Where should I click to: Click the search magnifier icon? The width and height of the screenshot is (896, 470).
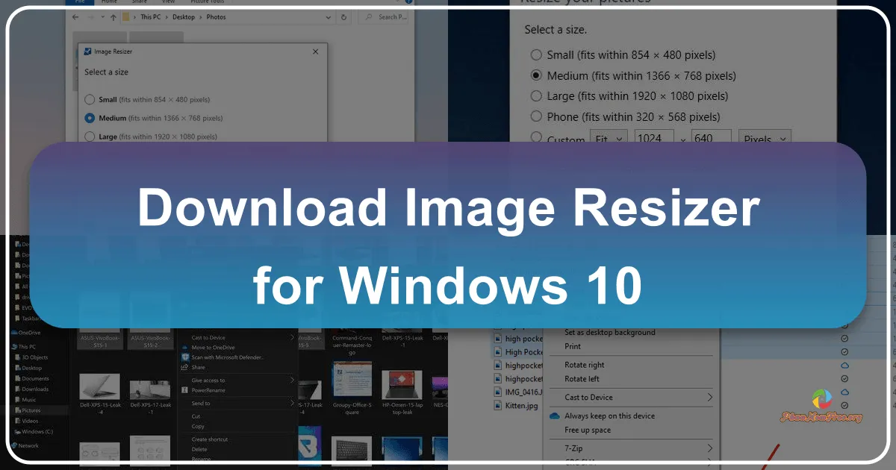point(368,17)
